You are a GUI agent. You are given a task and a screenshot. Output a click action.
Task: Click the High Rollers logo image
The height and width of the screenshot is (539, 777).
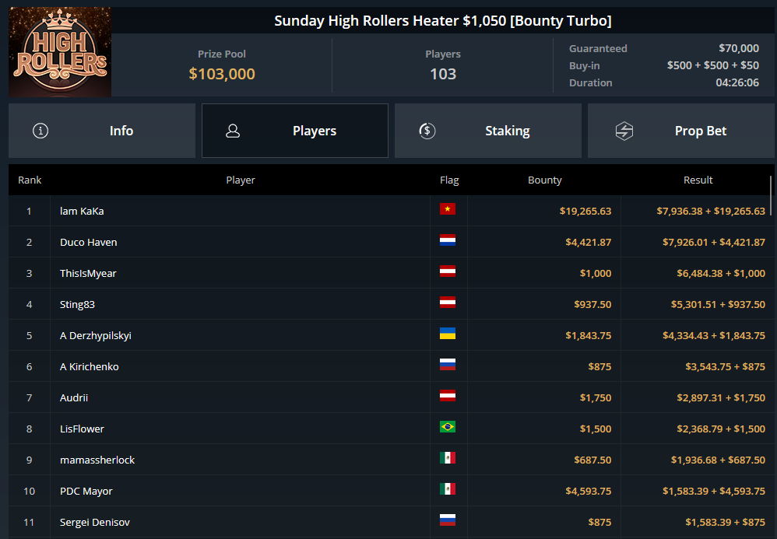(60, 51)
